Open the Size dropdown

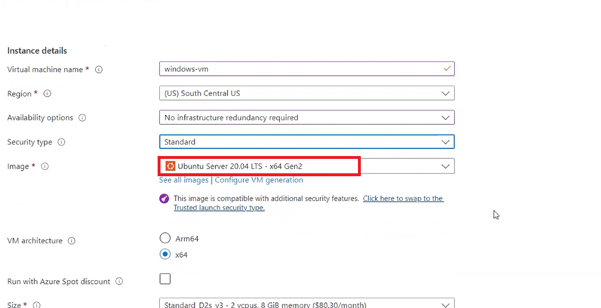(306, 304)
